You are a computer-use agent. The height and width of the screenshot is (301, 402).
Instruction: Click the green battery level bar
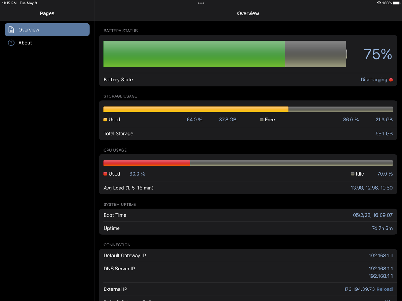tap(194, 54)
